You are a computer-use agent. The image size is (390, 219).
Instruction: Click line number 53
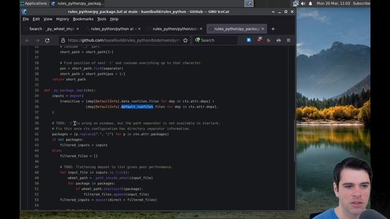(x=37, y=200)
